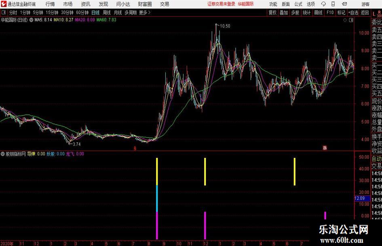Viewport: 382px width, 246px height.
Task: Click the diamond icon above the chart
Action: click(345, 20)
